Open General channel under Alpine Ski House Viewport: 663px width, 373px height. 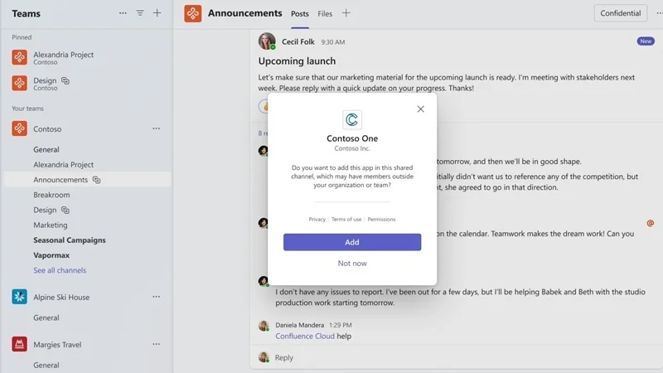[x=46, y=317]
